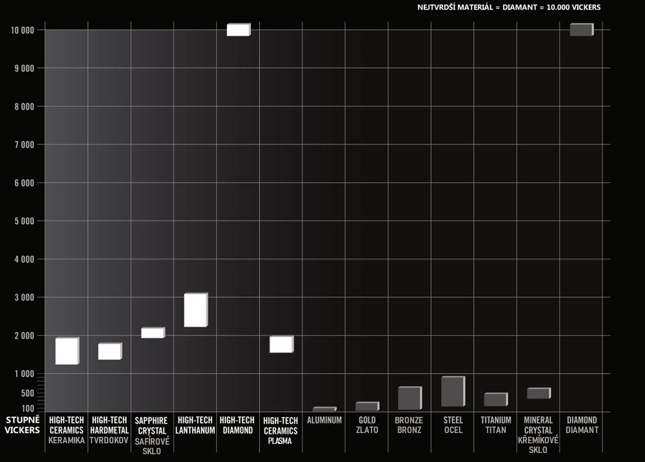Image resolution: width=645 pixels, height=462 pixels.
Task: Select the 'High-Tech Lanthanum' category label
Action: click(195, 425)
